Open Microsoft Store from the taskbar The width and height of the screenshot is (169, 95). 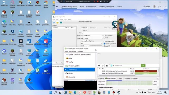tap(99, 92)
